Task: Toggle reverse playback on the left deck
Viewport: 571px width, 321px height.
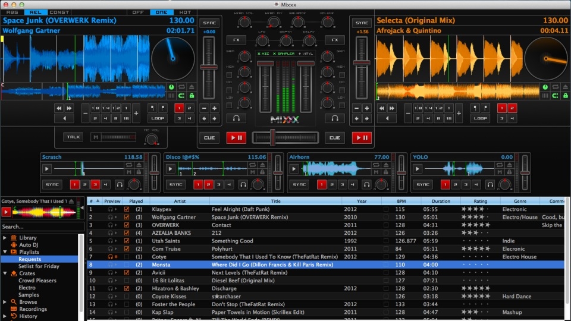Action: click(64, 118)
